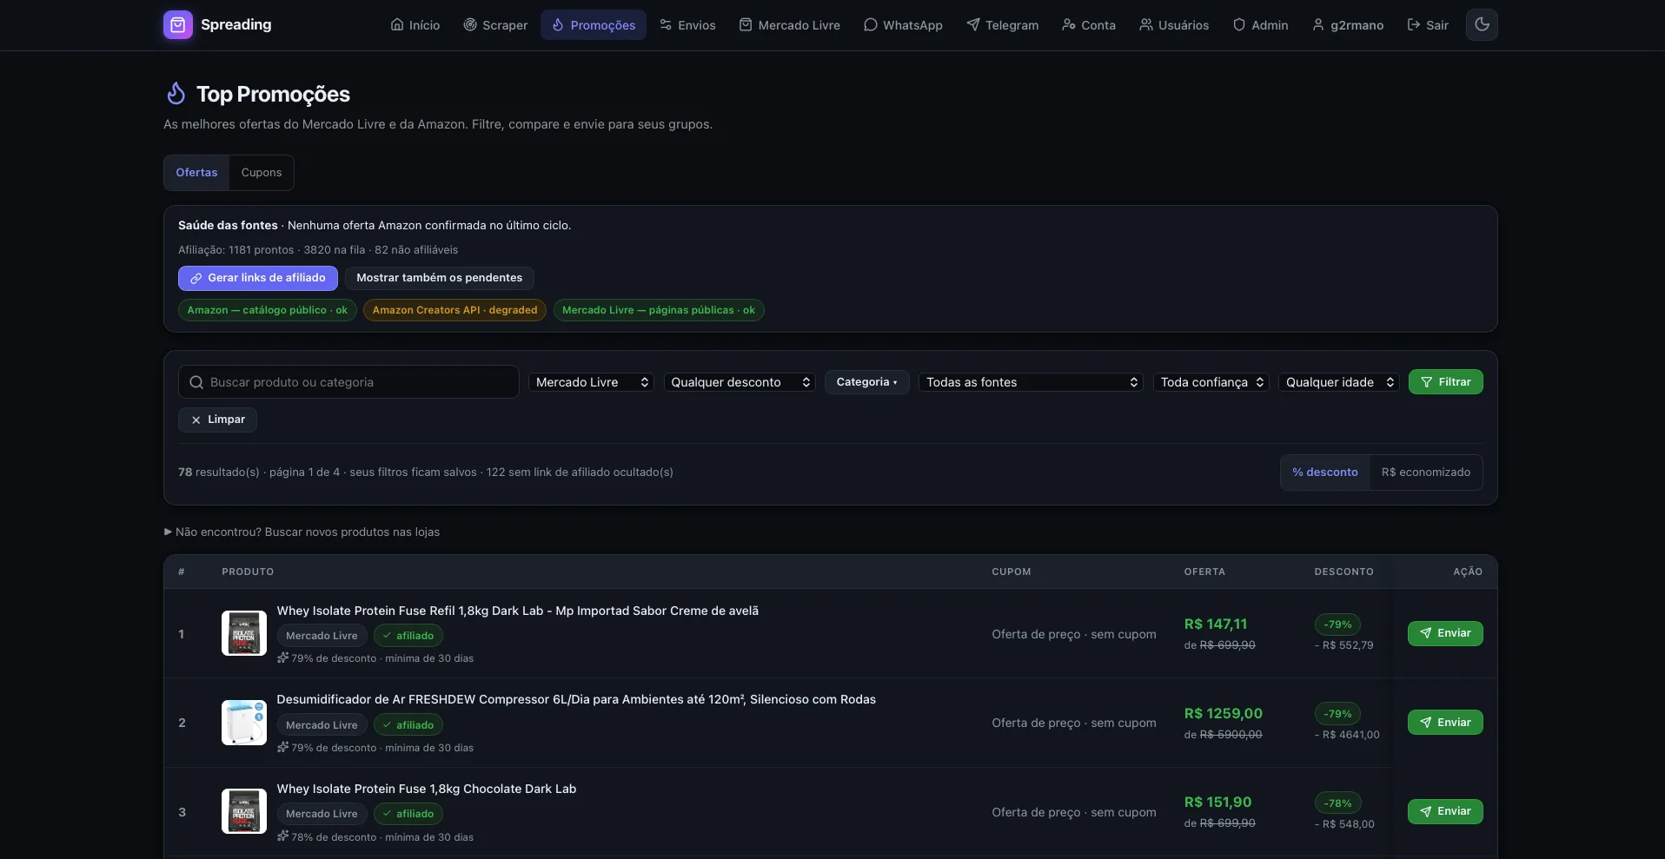Open Toda confiança dropdown
The width and height of the screenshot is (1665, 859).
click(x=1211, y=382)
